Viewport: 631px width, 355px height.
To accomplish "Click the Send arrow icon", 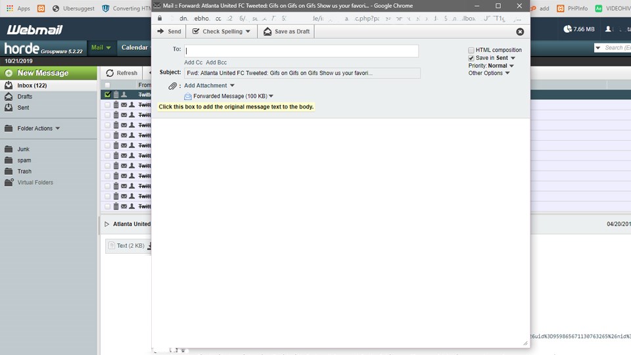I will (160, 32).
